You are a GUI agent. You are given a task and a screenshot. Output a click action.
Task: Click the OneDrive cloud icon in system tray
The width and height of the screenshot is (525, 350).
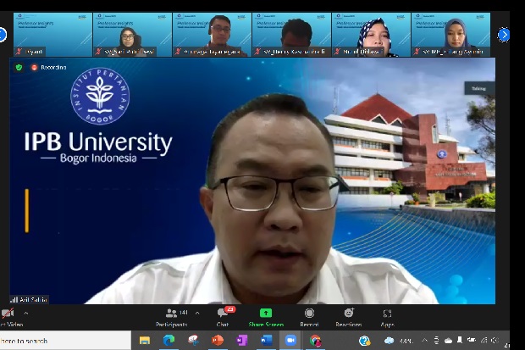tap(448, 341)
